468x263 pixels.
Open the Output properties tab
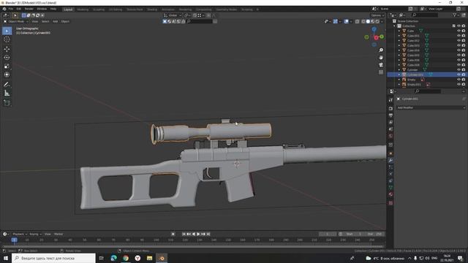click(390, 115)
